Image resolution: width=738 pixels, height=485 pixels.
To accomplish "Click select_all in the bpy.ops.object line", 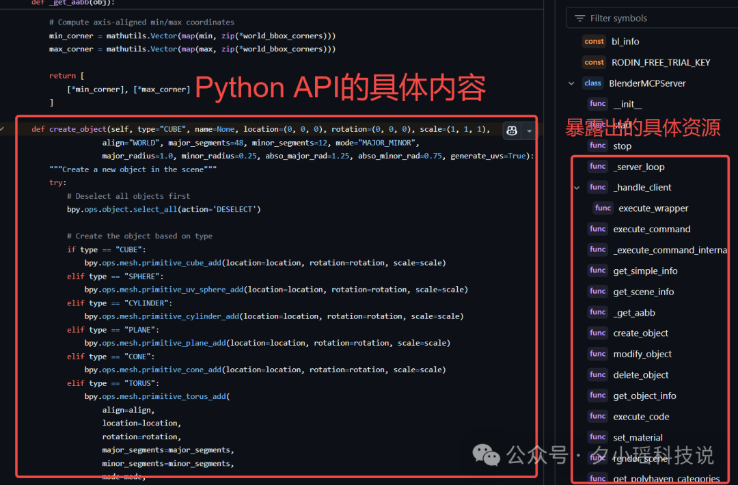I will tap(155, 209).
